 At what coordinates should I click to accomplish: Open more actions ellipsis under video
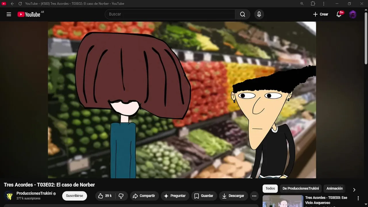pyautogui.click(x=254, y=196)
